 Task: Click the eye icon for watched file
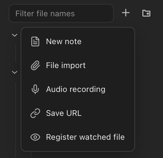tap(35, 137)
